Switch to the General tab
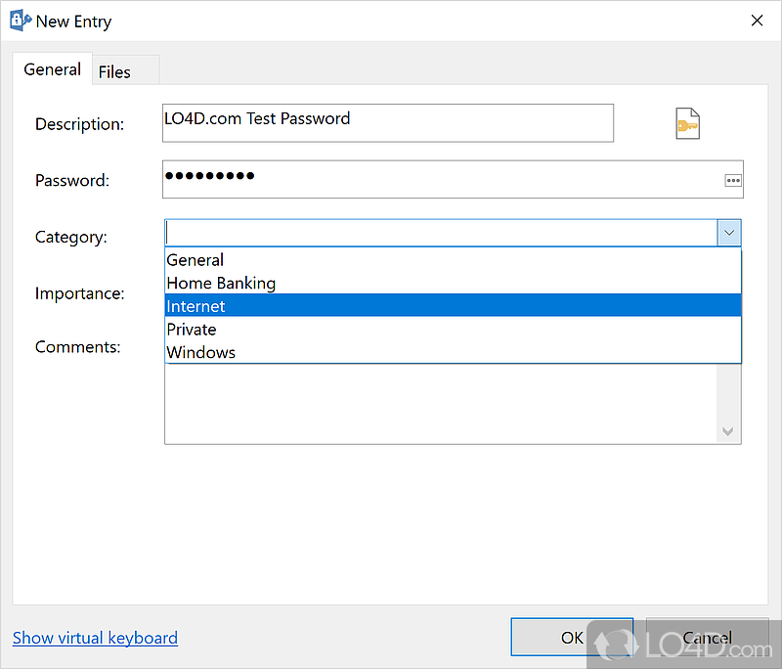The width and height of the screenshot is (782, 669). (x=53, y=69)
